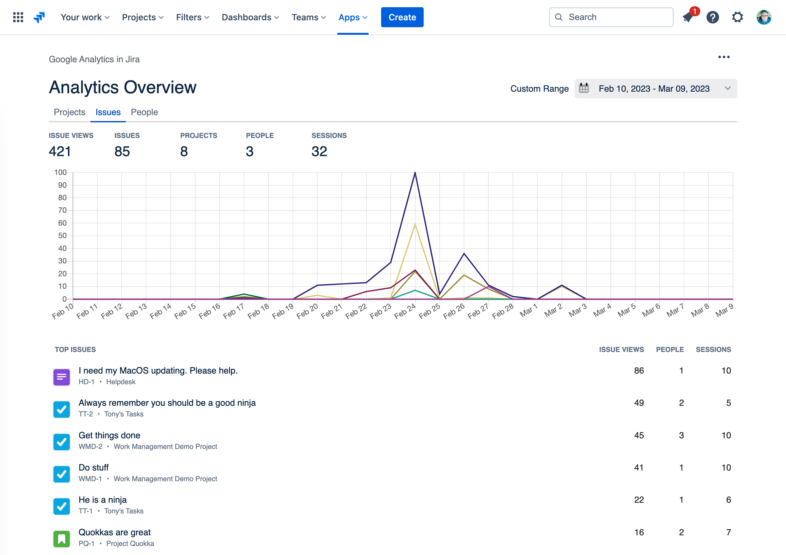Open the Dashboards dropdown menu
Image resolution: width=786 pixels, height=555 pixels.
click(x=250, y=17)
